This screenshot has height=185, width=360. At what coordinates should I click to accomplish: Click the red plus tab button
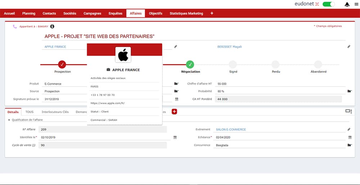[174, 111]
